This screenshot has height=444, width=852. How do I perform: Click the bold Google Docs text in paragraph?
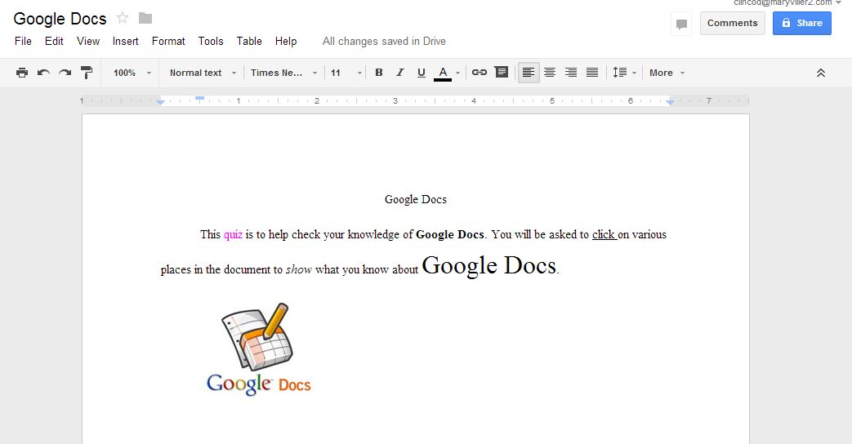[450, 234]
